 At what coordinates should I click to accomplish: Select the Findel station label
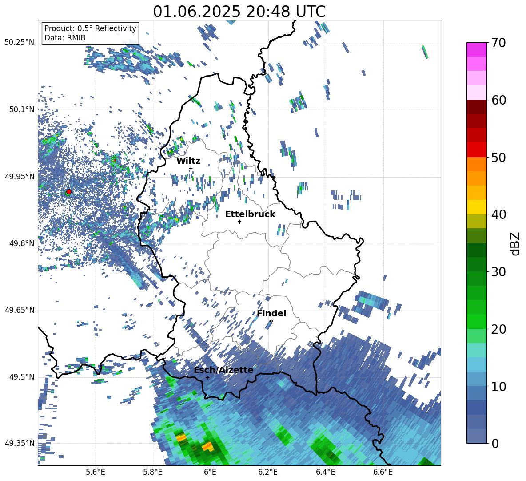271,313
